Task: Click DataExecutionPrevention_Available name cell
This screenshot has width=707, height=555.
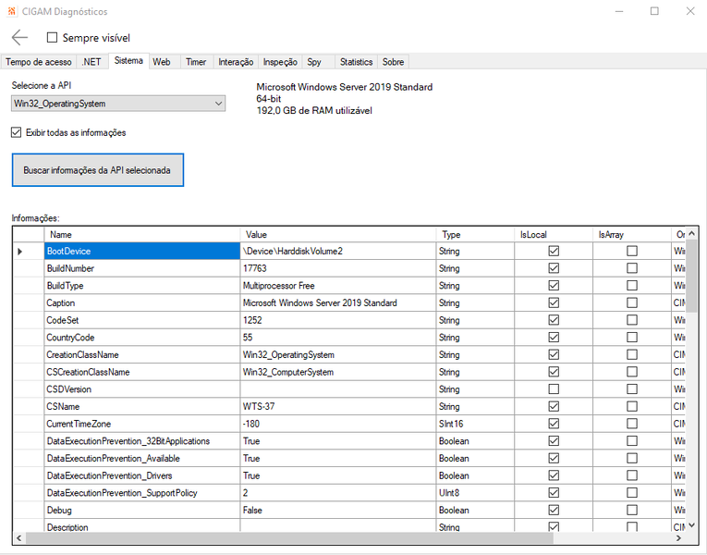Action: click(x=142, y=458)
